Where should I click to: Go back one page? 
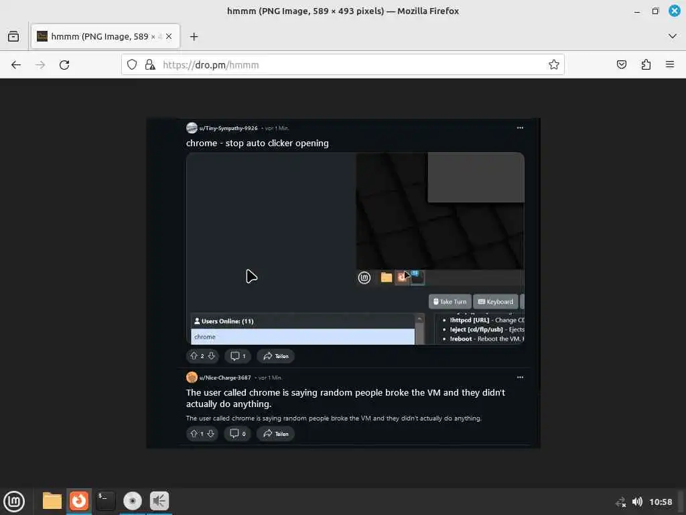tap(16, 65)
